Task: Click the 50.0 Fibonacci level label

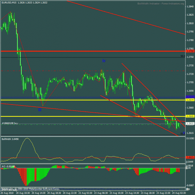Action: [183, 56]
